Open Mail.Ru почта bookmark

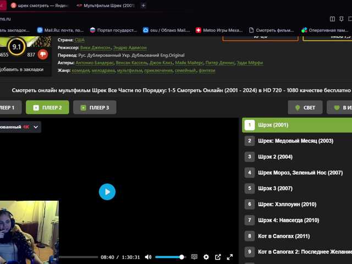pyautogui.click(x=61, y=30)
